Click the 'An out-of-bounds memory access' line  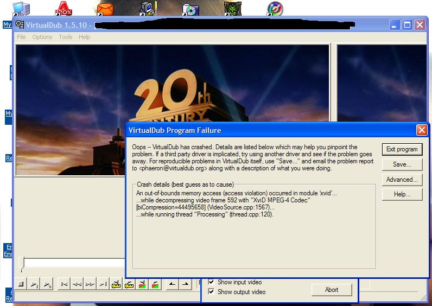tap(237, 193)
